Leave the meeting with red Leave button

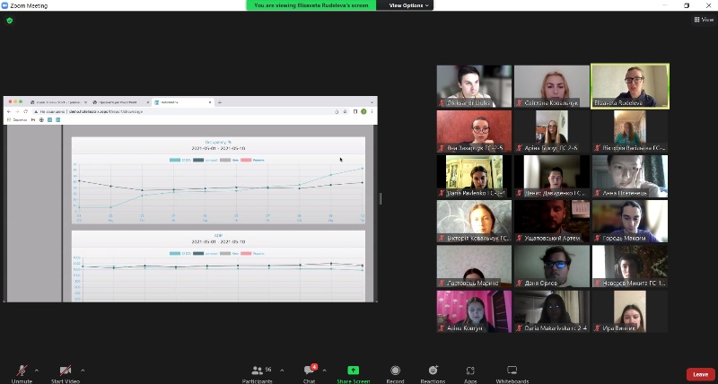(x=701, y=374)
